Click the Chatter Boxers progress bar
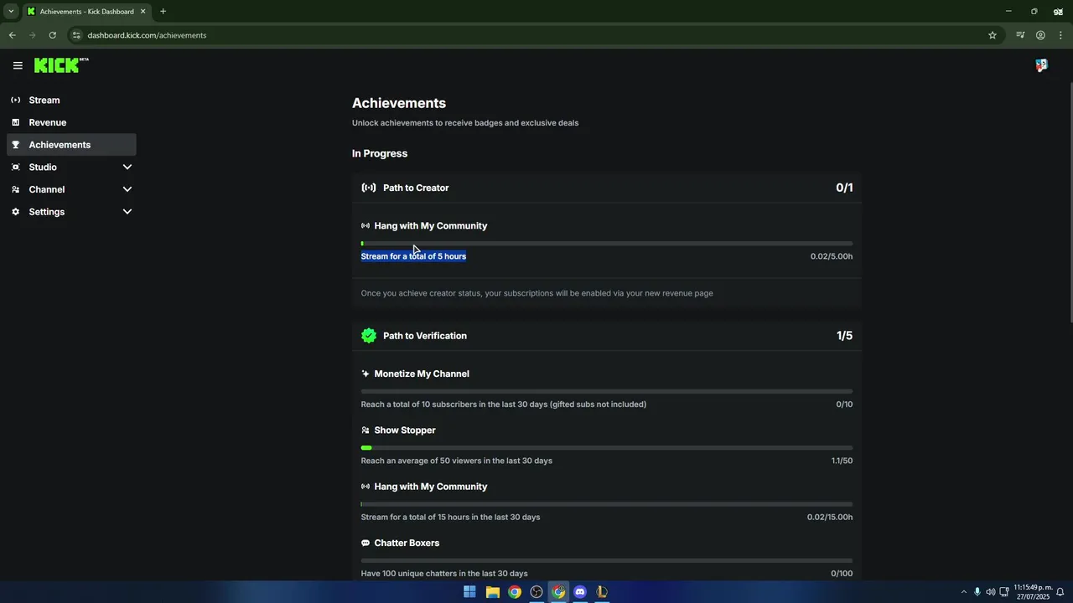The height and width of the screenshot is (603, 1073). (x=607, y=560)
